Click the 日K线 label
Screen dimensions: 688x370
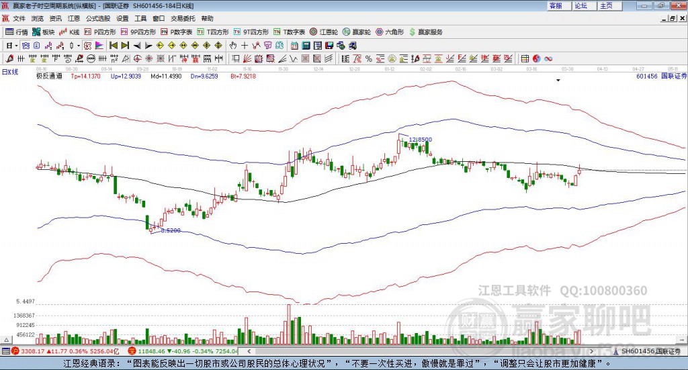(10, 73)
